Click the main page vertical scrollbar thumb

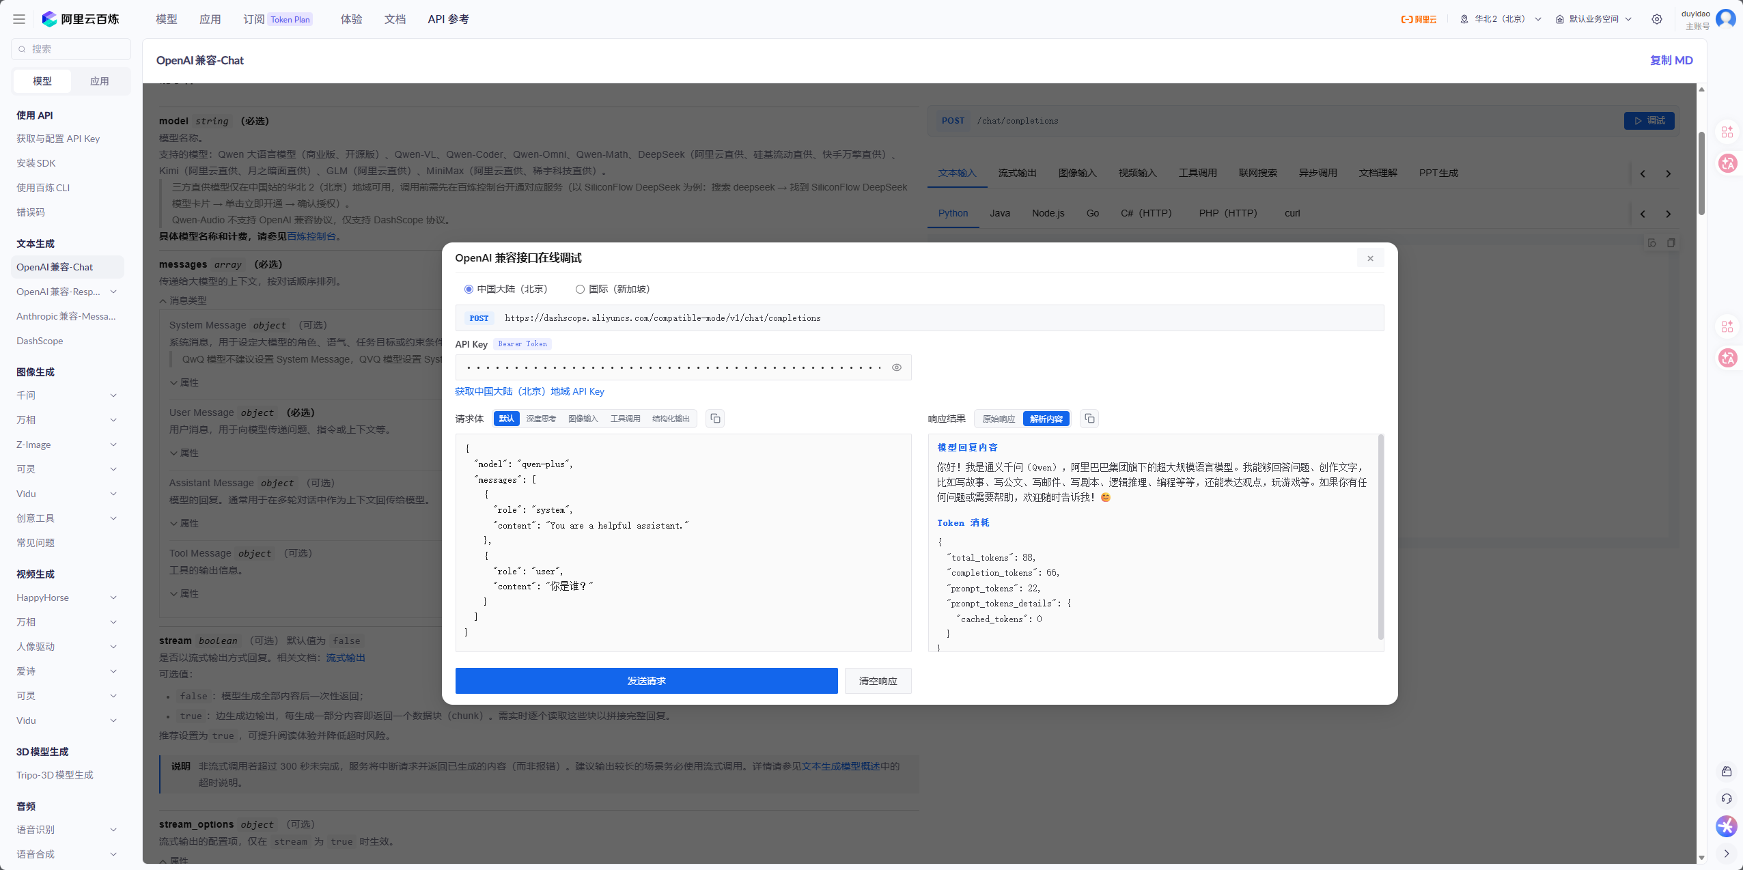pos(1701,173)
